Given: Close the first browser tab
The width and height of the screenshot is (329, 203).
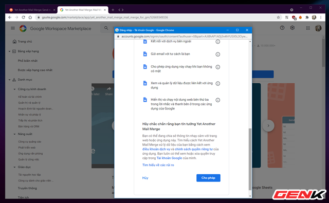Looking at the screenshot, I should coord(54,10).
